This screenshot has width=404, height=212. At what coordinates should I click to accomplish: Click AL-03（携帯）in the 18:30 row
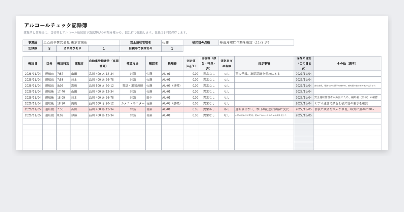point(172,103)
